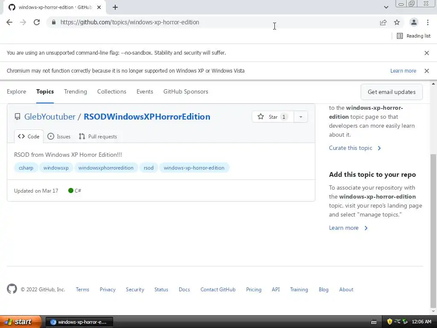Screen dimensions: 437x328
Task: Open the Training footer link
Action: pyautogui.click(x=299, y=290)
